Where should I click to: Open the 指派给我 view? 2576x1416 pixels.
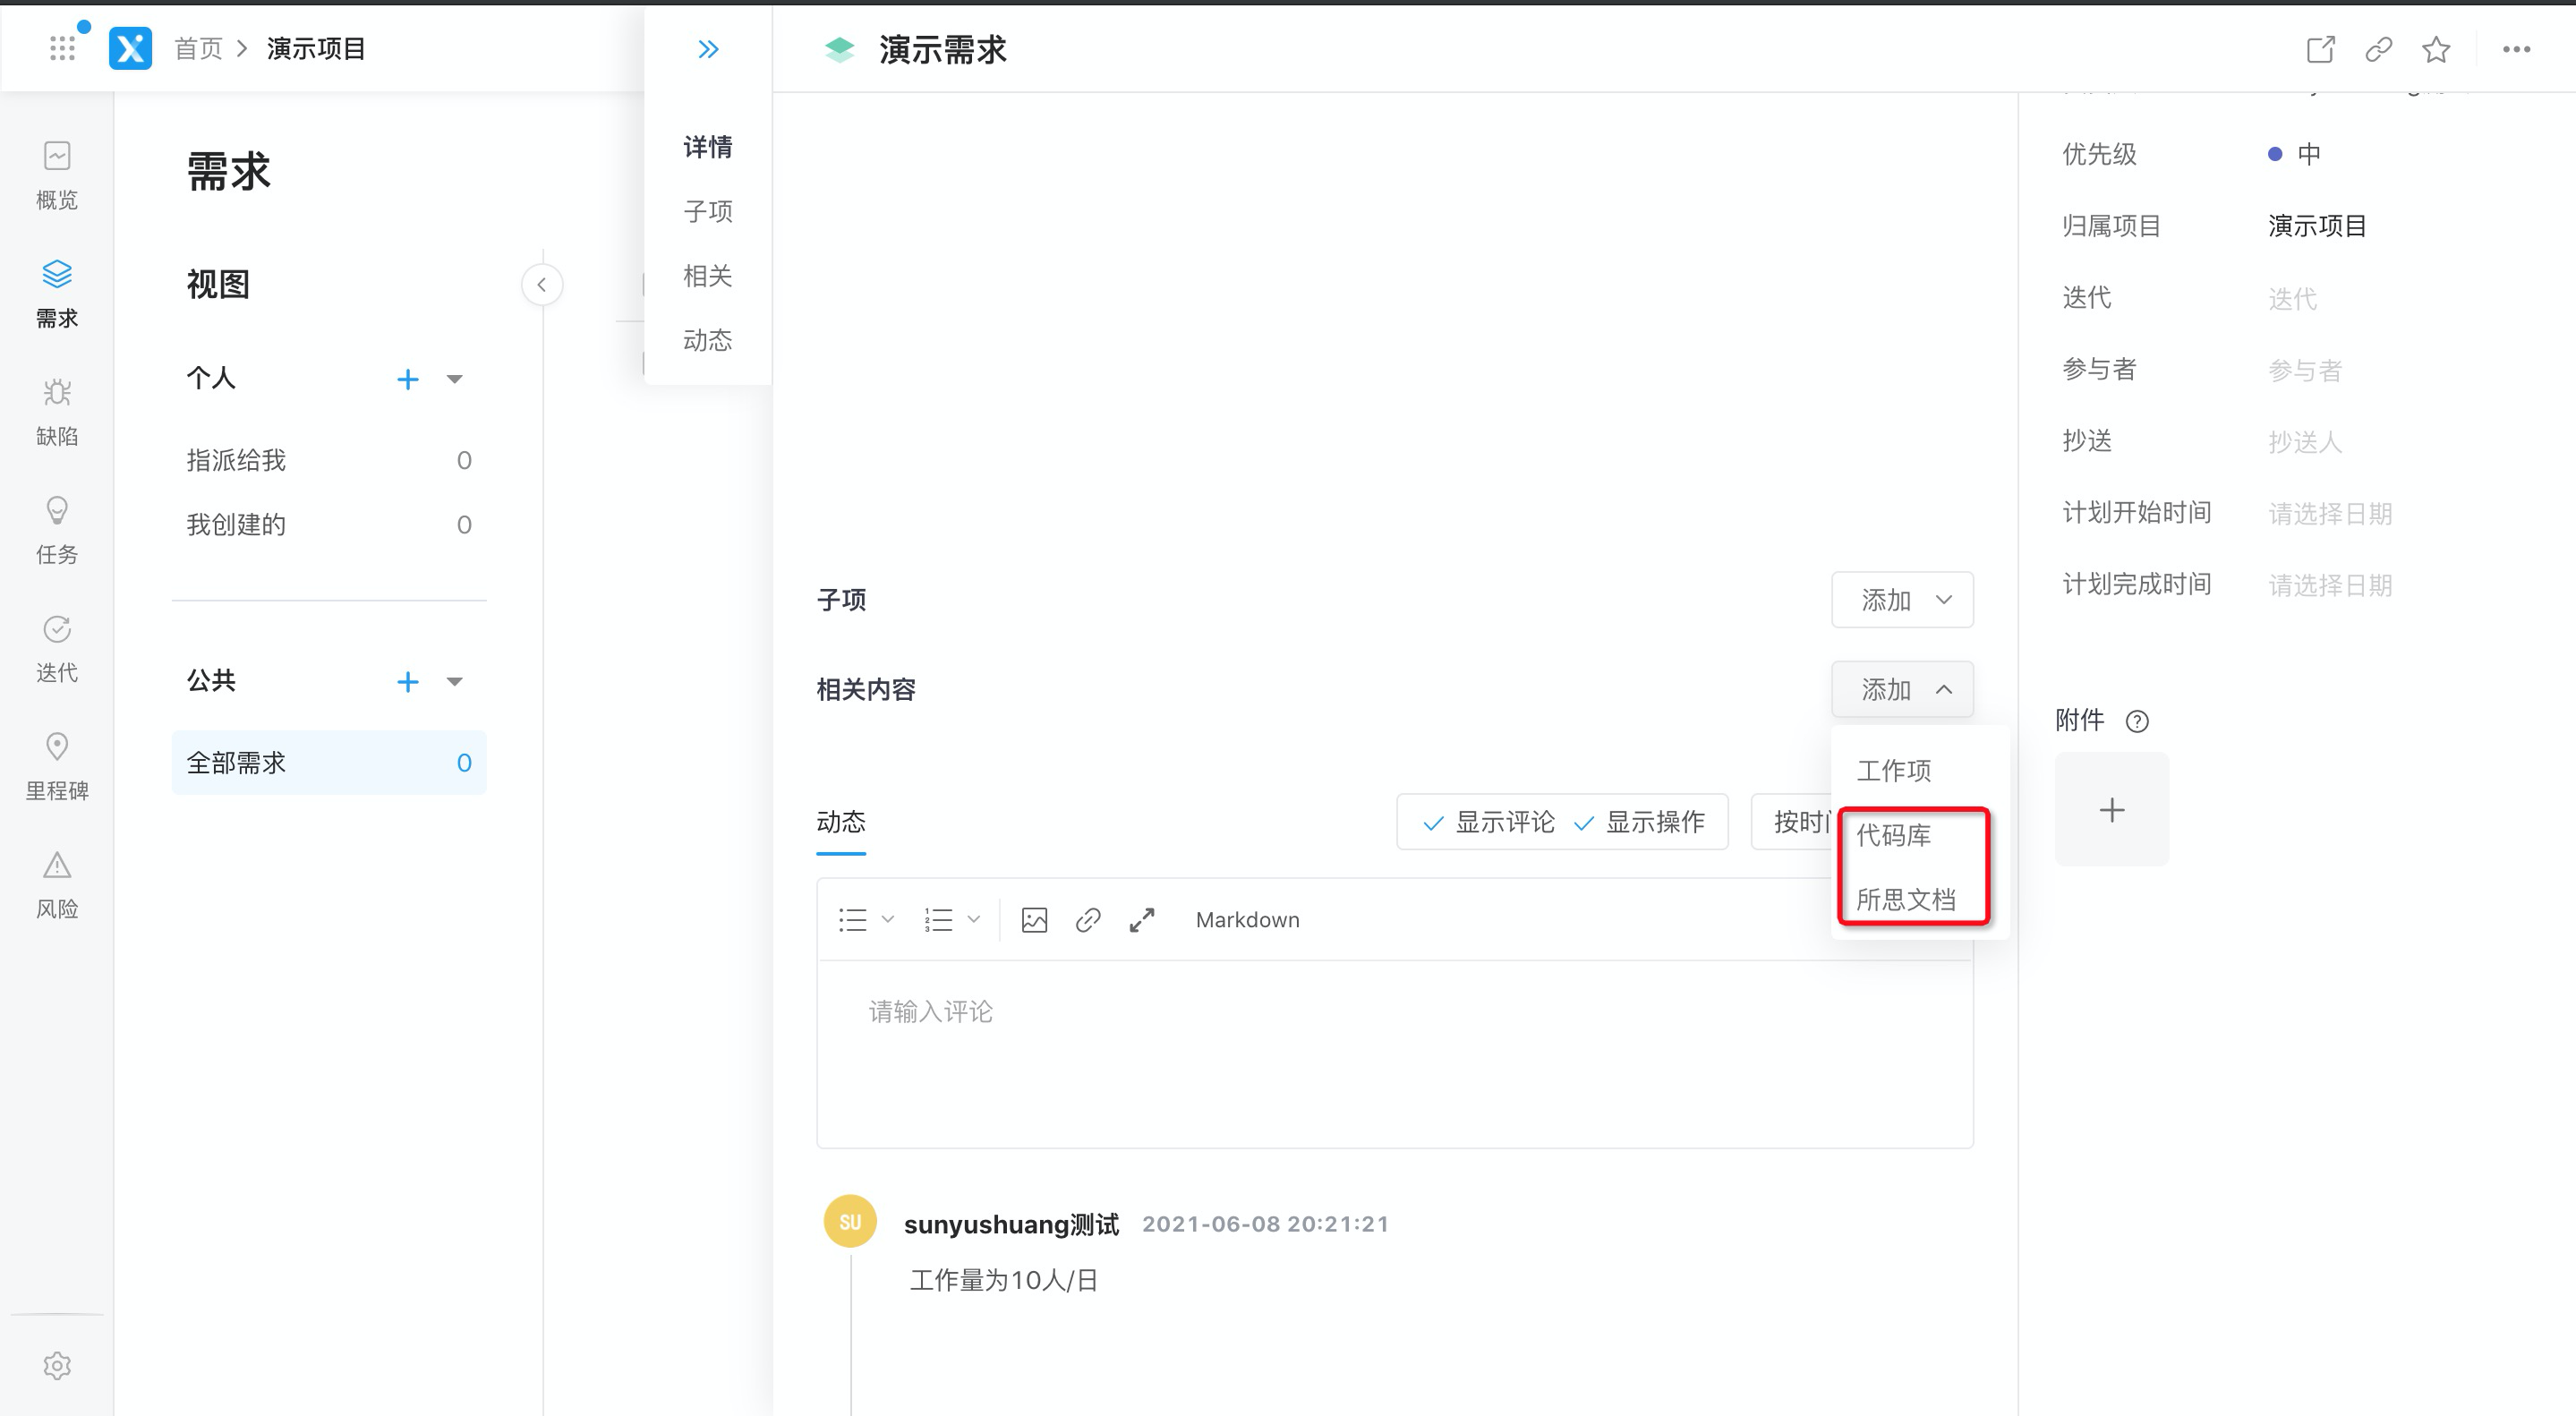[329, 460]
